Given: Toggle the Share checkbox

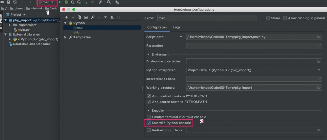Looking at the screenshot, I should (268, 18).
